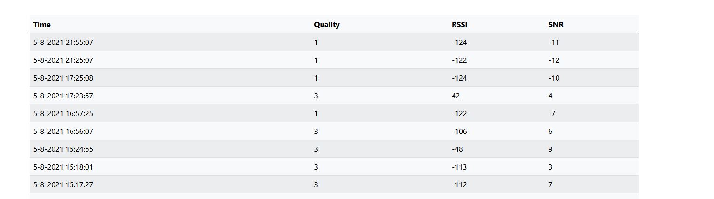The height and width of the screenshot is (199, 714).
Task: Select the row timed 5-8-2021 16:56:07
Action: 334,131
